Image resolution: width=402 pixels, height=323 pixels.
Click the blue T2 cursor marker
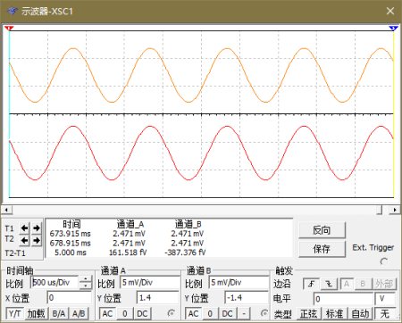(393, 28)
